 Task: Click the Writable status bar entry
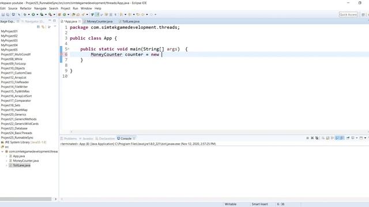[x=231, y=204]
